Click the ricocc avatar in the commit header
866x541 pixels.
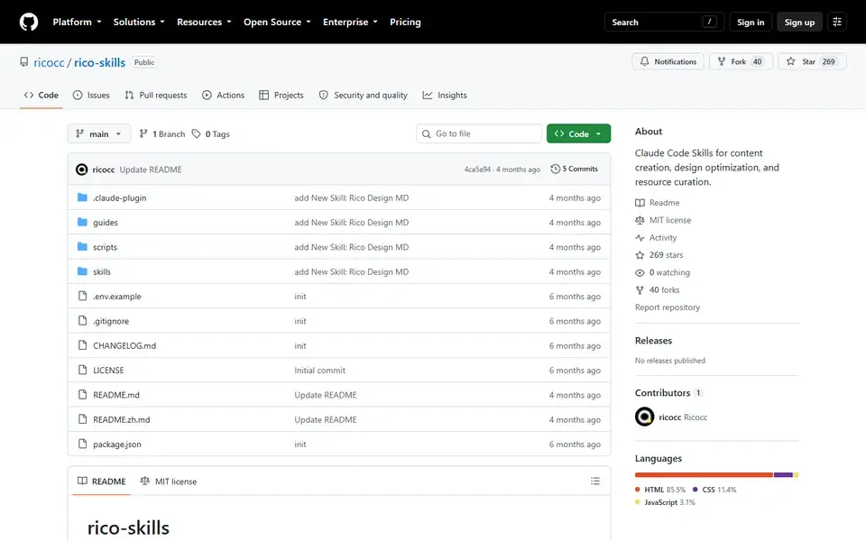point(82,170)
